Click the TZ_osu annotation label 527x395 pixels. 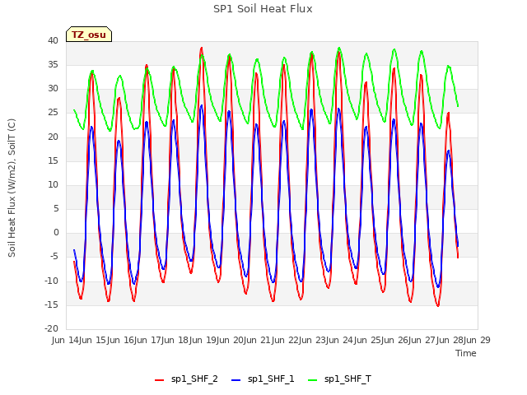point(89,35)
